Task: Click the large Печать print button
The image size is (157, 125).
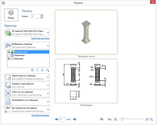Action: [11, 15]
